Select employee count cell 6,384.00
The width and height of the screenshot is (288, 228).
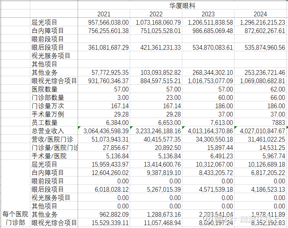click(104, 122)
